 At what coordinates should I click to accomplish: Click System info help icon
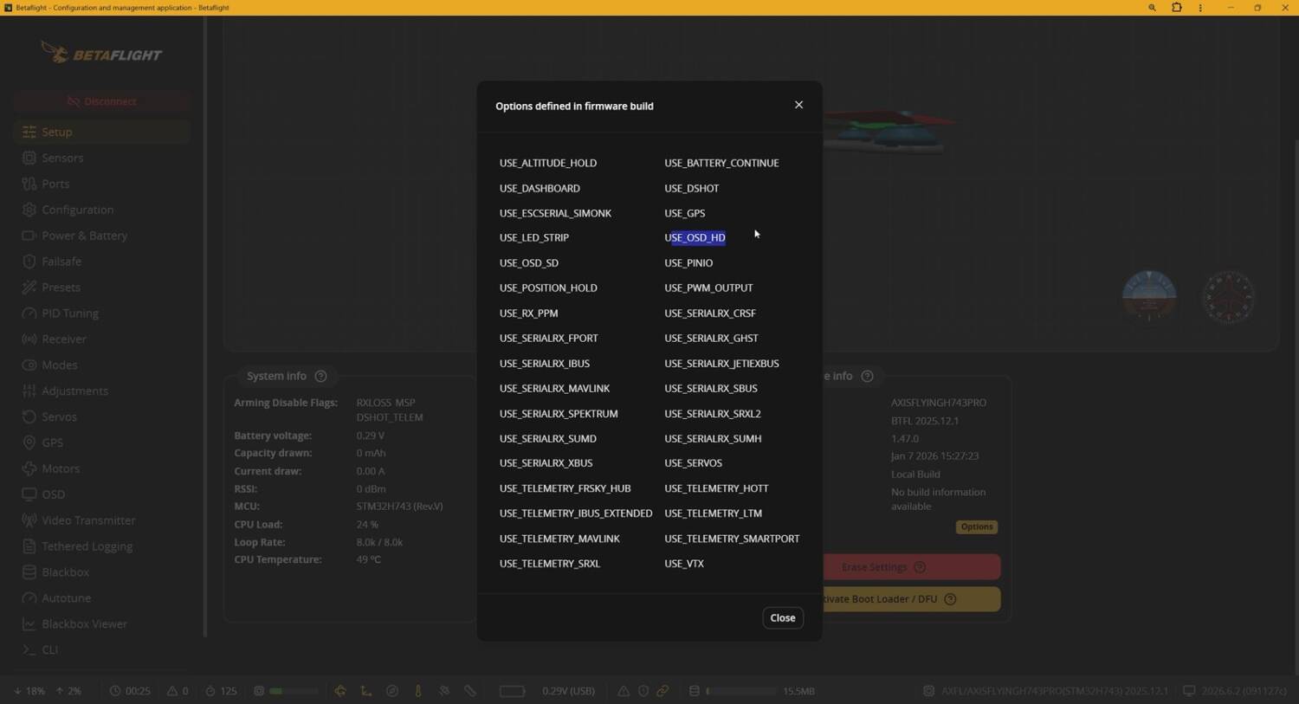321,376
